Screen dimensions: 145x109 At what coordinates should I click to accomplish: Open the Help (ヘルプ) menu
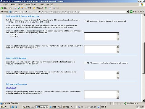pyautogui.click(x=50, y=4)
